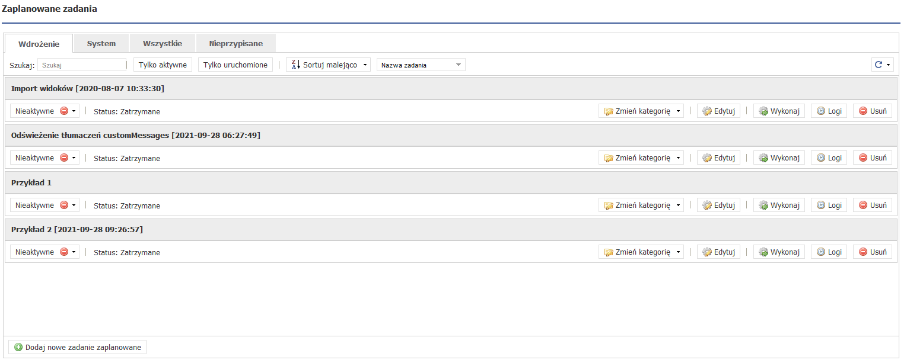Select the Wszystkie tab
The image size is (907, 363).
pyautogui.click(x=162, y=43)
